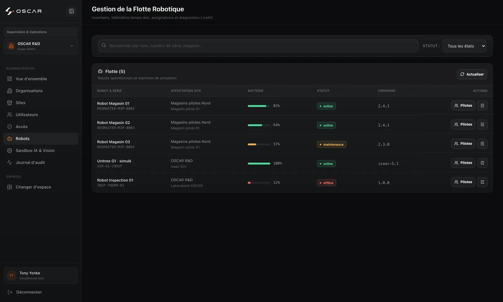Open the Accès menu item
The height and width of the screenshot is (302, 503).
point(41,127)
